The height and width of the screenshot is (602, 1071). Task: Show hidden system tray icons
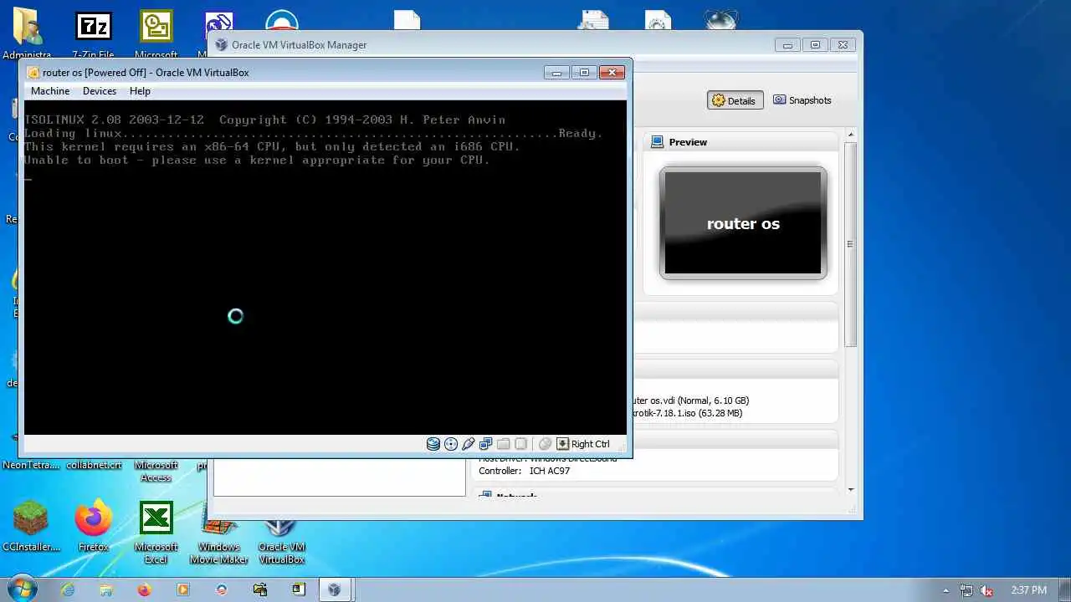point(946,590)
